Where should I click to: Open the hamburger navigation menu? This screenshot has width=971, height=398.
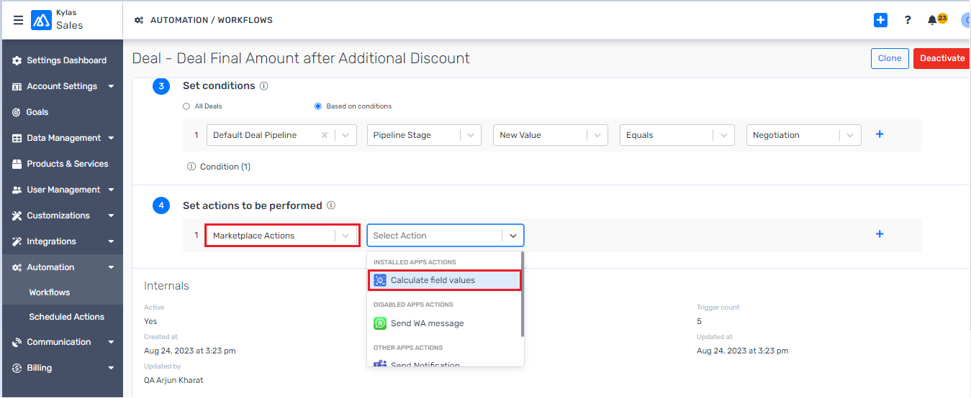click(18, 20)
